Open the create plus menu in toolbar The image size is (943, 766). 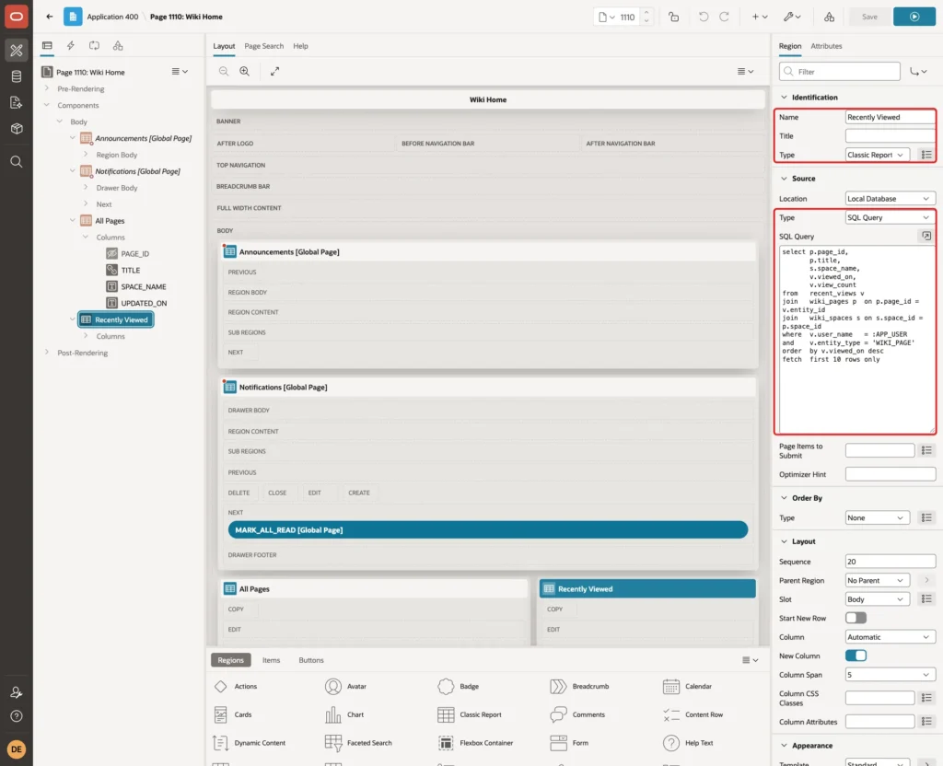point(760,17)
